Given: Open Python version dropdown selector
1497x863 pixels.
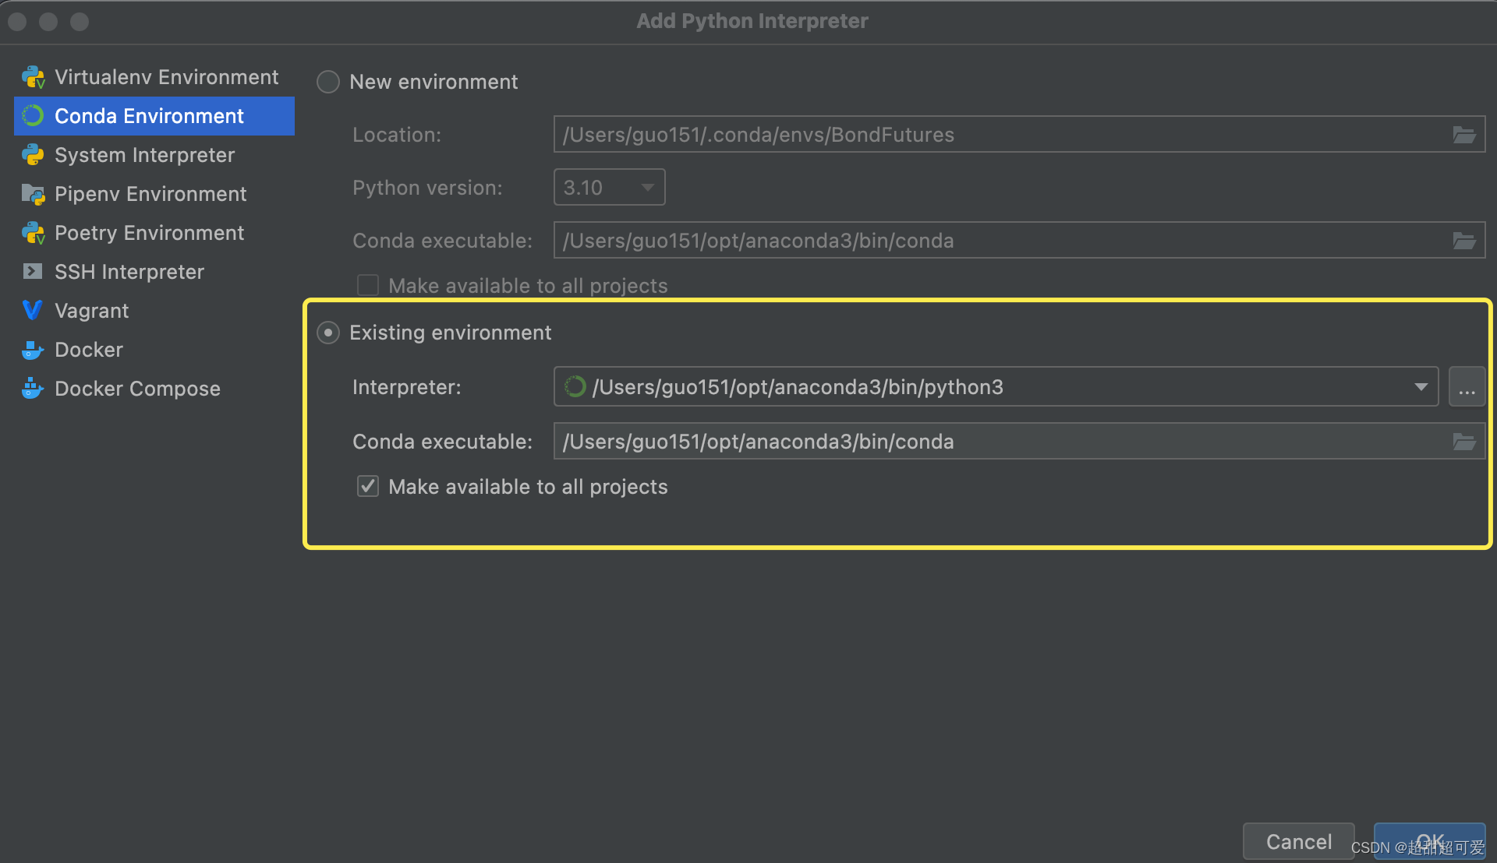Looking at the screenshot, I should pos(609,187).
